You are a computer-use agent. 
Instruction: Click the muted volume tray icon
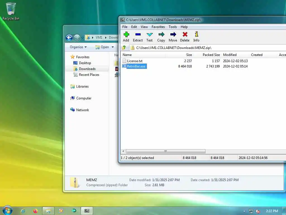pos(258,211)
